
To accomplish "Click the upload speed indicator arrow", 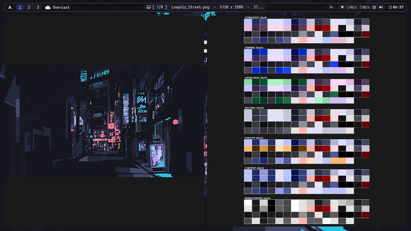I will pyautogui.click(x=361, y=7).
